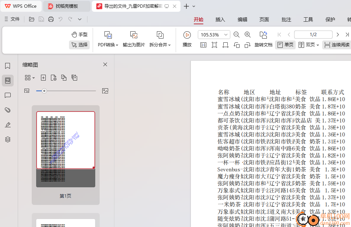Click the open folder icon

coord(32,19)
